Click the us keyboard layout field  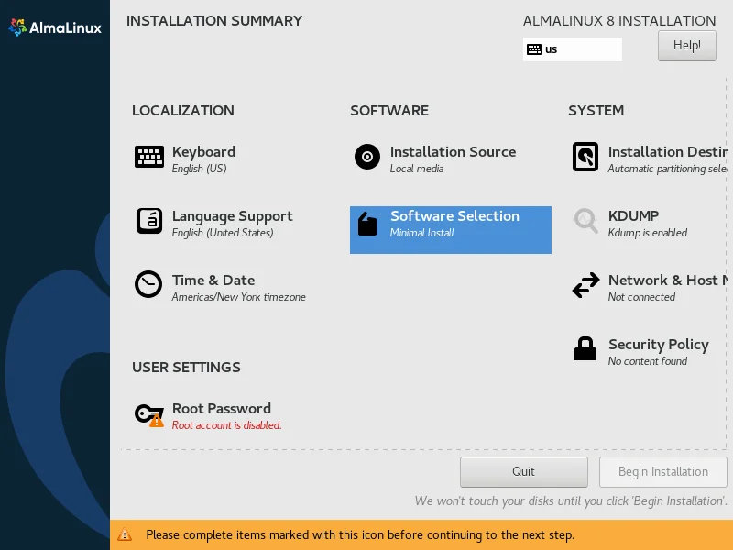point(572,49)
